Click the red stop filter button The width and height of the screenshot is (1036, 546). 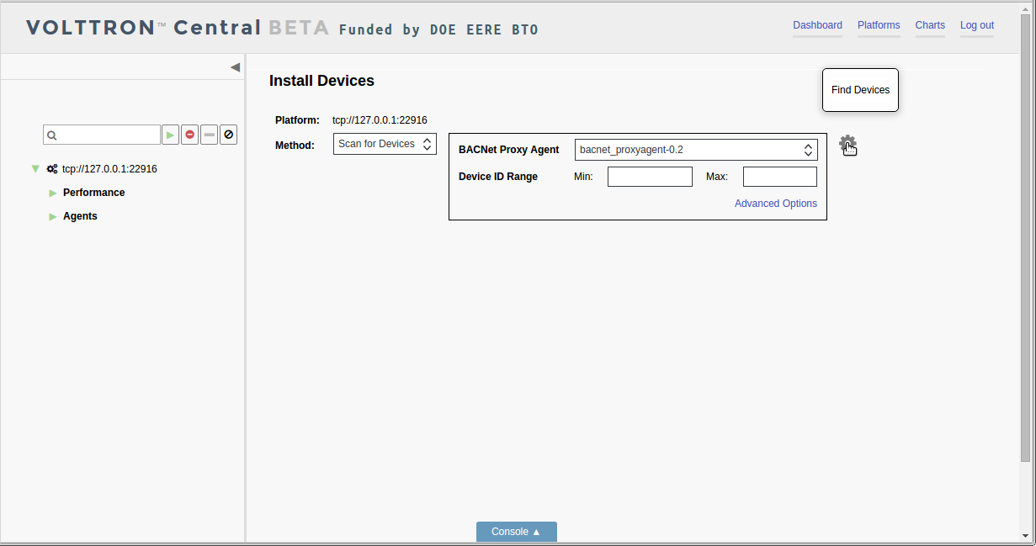190,135
